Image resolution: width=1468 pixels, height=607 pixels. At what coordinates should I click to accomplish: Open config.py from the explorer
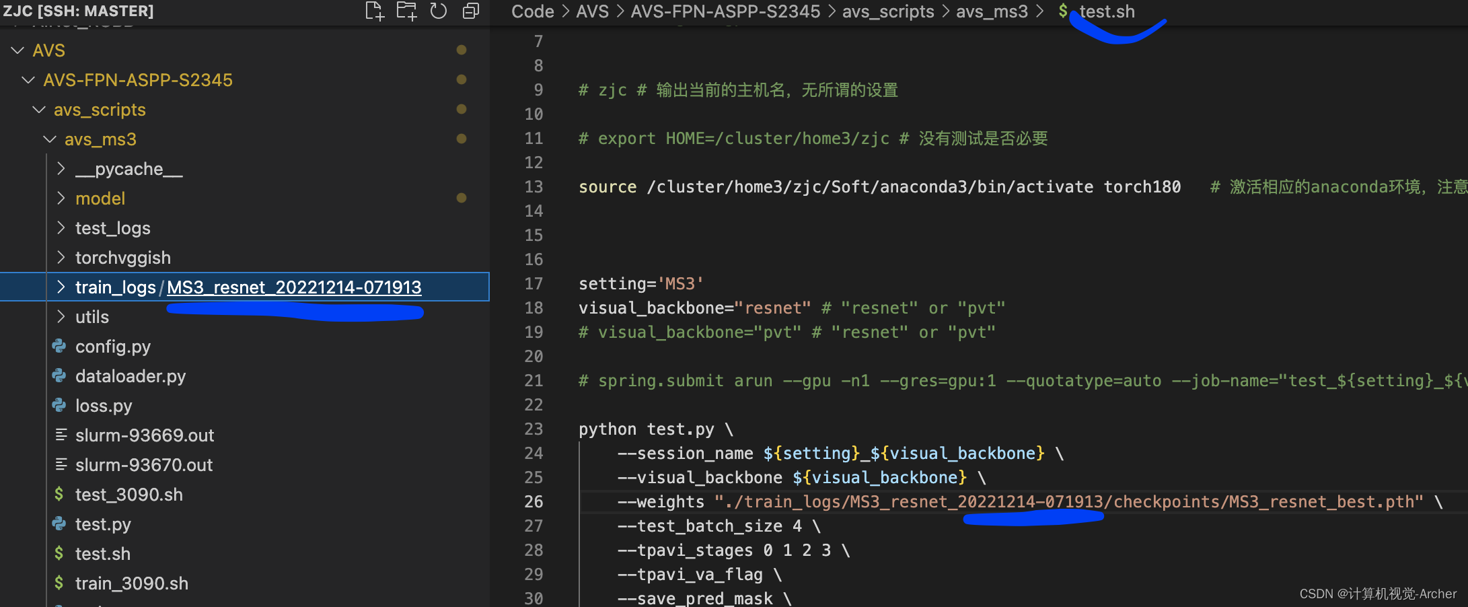pyautogui.click(x=113, y=347)
